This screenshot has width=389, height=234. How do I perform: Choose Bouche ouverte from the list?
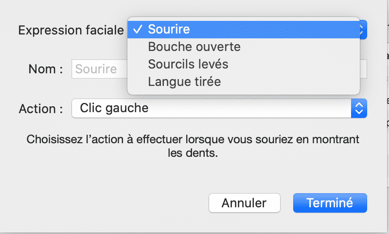click(x=194, y=47)
